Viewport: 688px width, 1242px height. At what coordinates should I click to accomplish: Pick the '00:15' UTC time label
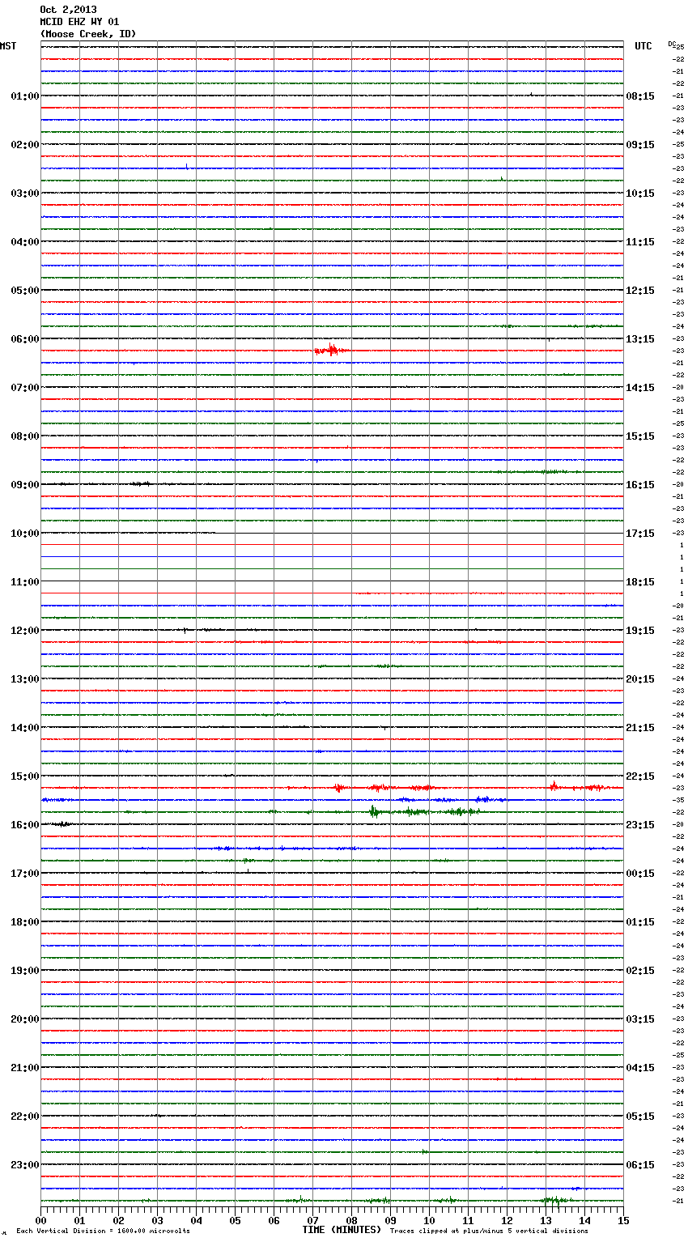pyautogui.click(x=640, y=874)
